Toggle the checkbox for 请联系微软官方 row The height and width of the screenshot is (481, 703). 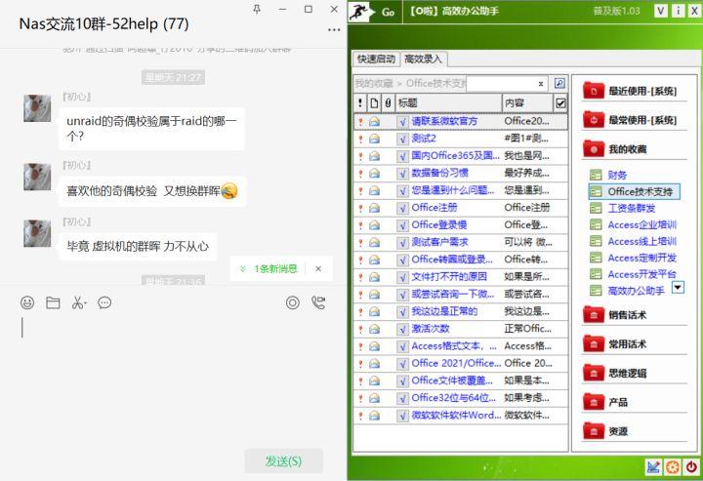click(403, 121)
